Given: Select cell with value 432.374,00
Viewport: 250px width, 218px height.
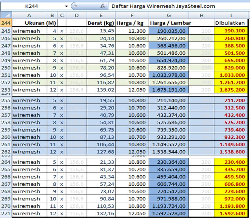Looking at the screenshot, I should [169, 115].
